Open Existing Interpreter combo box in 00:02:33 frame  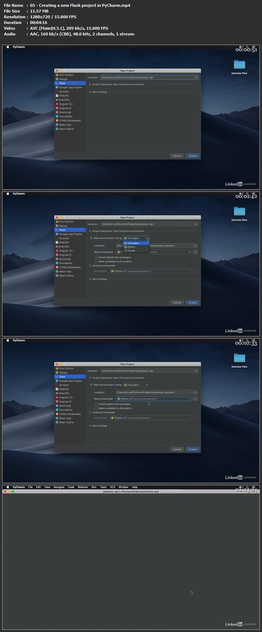tap(151, 418)
